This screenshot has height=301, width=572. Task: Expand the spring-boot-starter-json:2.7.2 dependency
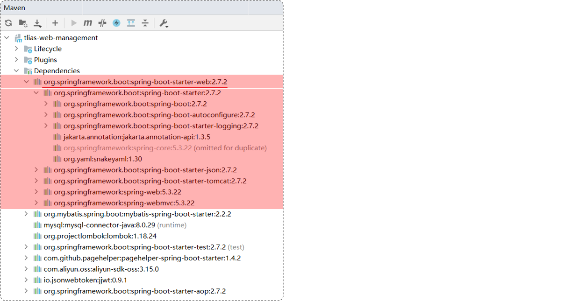point(36,170)
